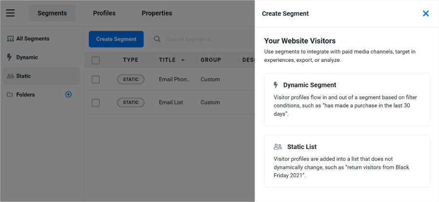Click the Search Segments input field

(x=205, y=39)
